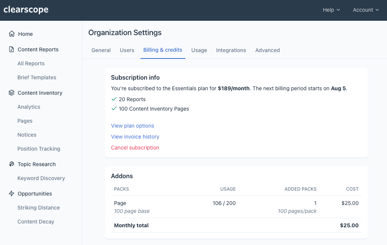Image resolution: width=387 pixels, height=245 pixels.
Task: Click View plan options link
Action: tap(133, 126)
